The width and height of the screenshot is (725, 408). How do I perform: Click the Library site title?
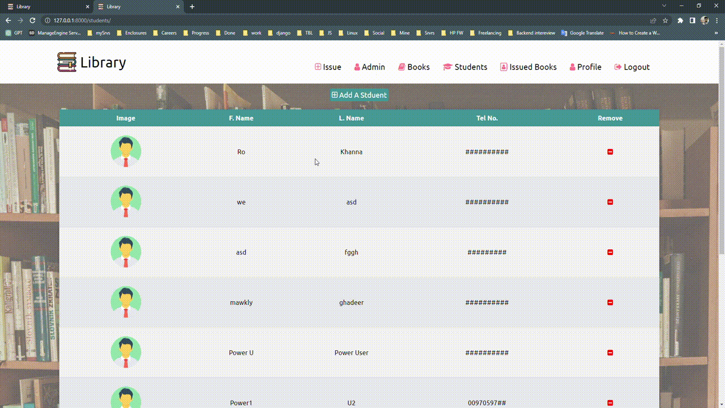click(103, 62)
